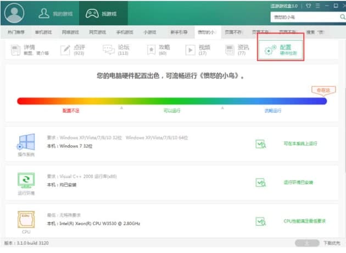This screenshot has height=253, width=346.
Task: Open 论坛 forum chat icon
Action: [109, 50]
